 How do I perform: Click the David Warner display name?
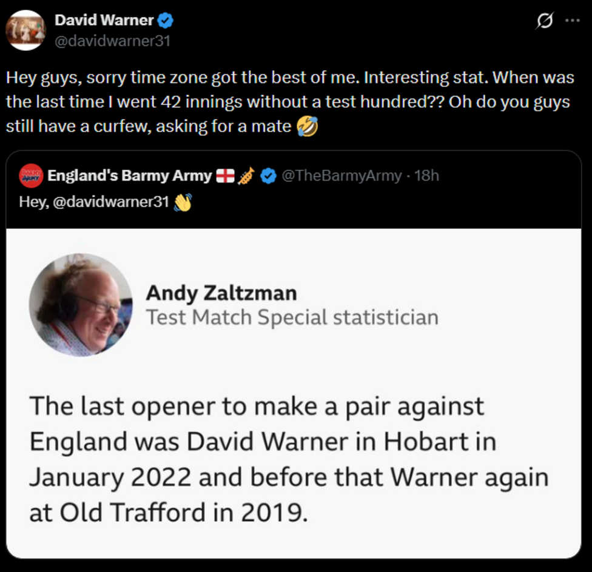point(104,21)
